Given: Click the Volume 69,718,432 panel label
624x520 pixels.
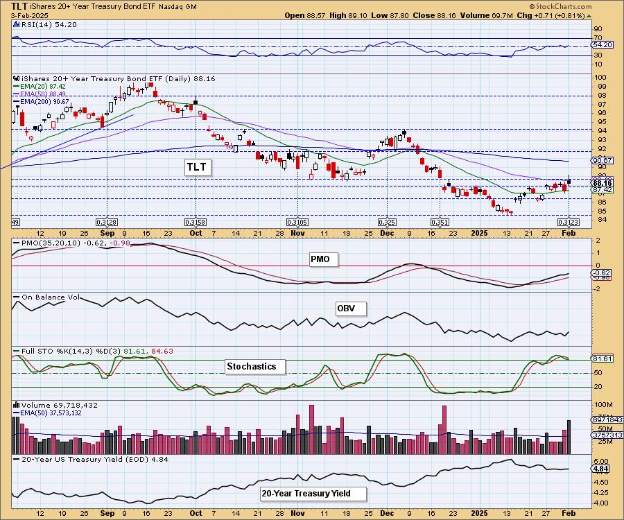Looking at the screenshot, I should point(60,405).
